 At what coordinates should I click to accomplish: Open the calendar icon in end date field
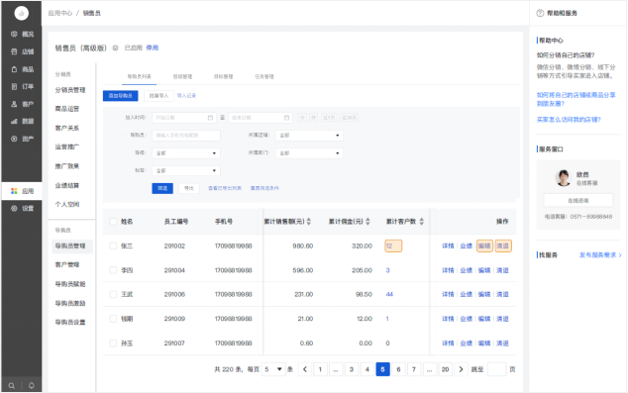pyautogui.click(x=287, y=118)
